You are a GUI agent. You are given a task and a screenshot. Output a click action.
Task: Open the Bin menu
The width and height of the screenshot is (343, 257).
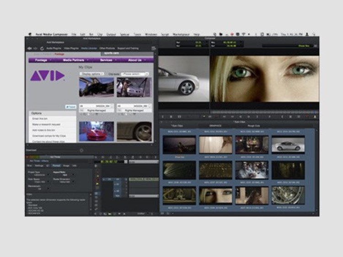[x=91, y=34]
